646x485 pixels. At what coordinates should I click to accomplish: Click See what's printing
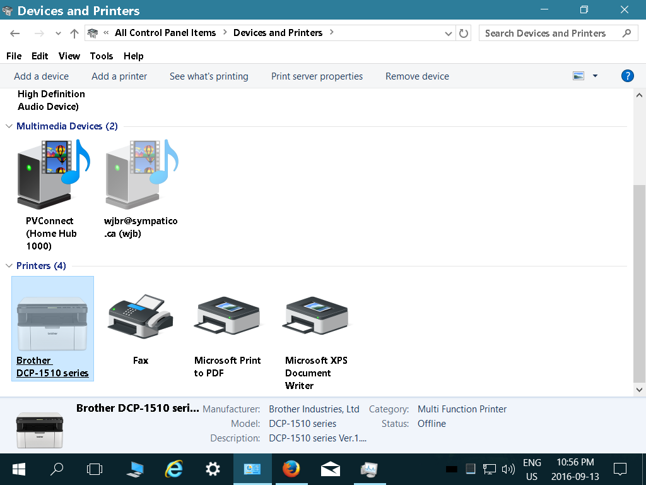(209, 76)
